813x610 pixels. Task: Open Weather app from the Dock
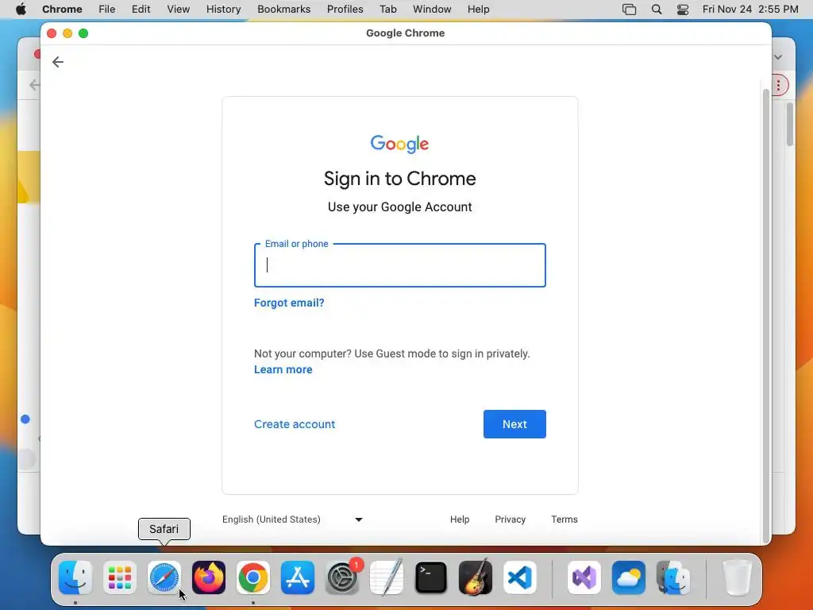coord(629,577)
